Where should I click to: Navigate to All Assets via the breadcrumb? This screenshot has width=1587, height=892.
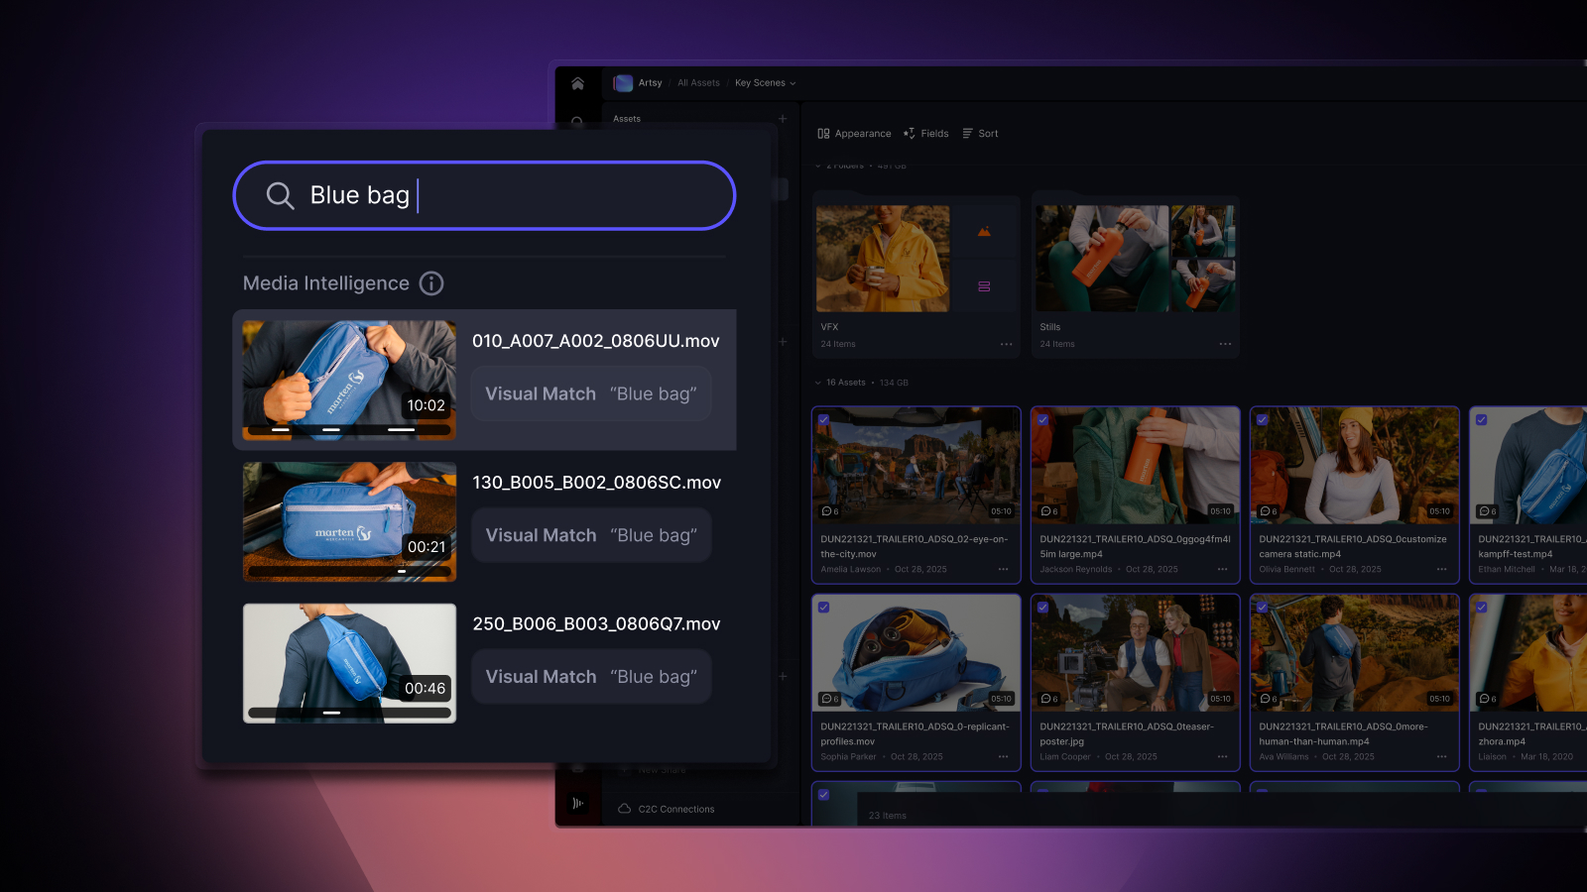(698, 82)
